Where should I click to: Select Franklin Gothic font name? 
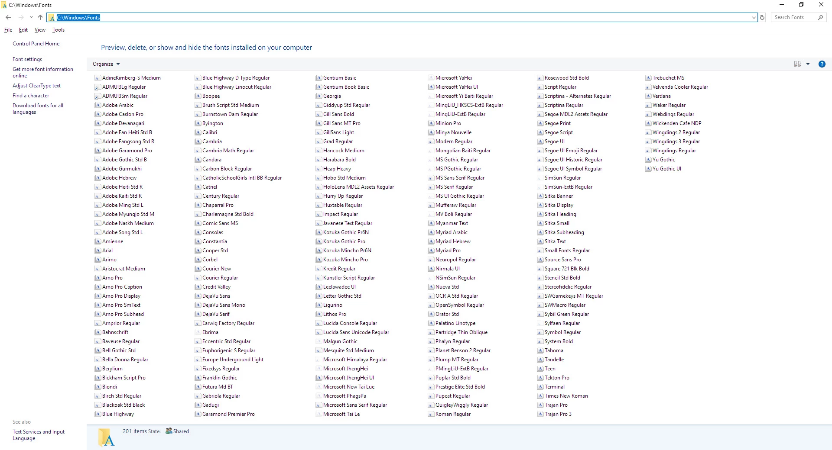coord(220,378)
